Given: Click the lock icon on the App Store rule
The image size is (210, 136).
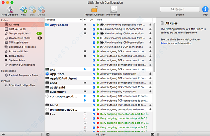Looking at the screenshot, I should pos(150,74).
